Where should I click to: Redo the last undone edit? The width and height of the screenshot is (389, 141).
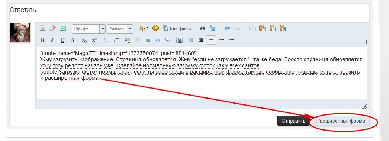pos(237,29)
